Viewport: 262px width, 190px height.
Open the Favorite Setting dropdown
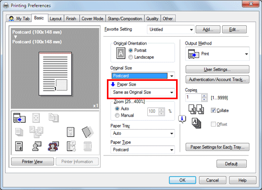(x=170, y=29)
